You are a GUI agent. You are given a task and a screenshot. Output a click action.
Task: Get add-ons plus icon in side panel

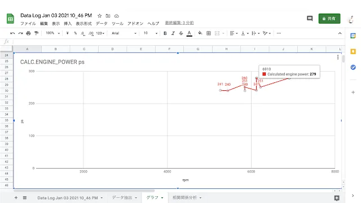353,92
